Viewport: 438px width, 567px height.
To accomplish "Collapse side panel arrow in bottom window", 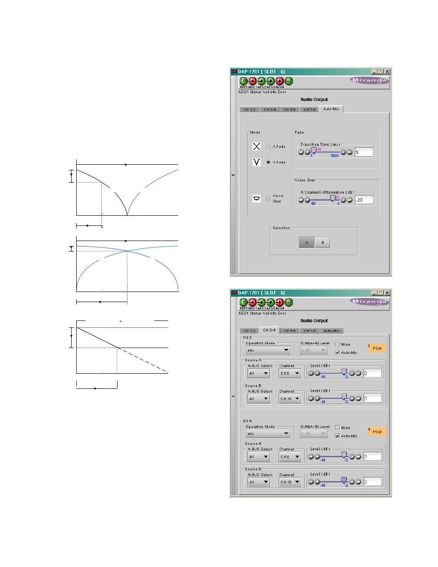I will (x=233, y=397).
